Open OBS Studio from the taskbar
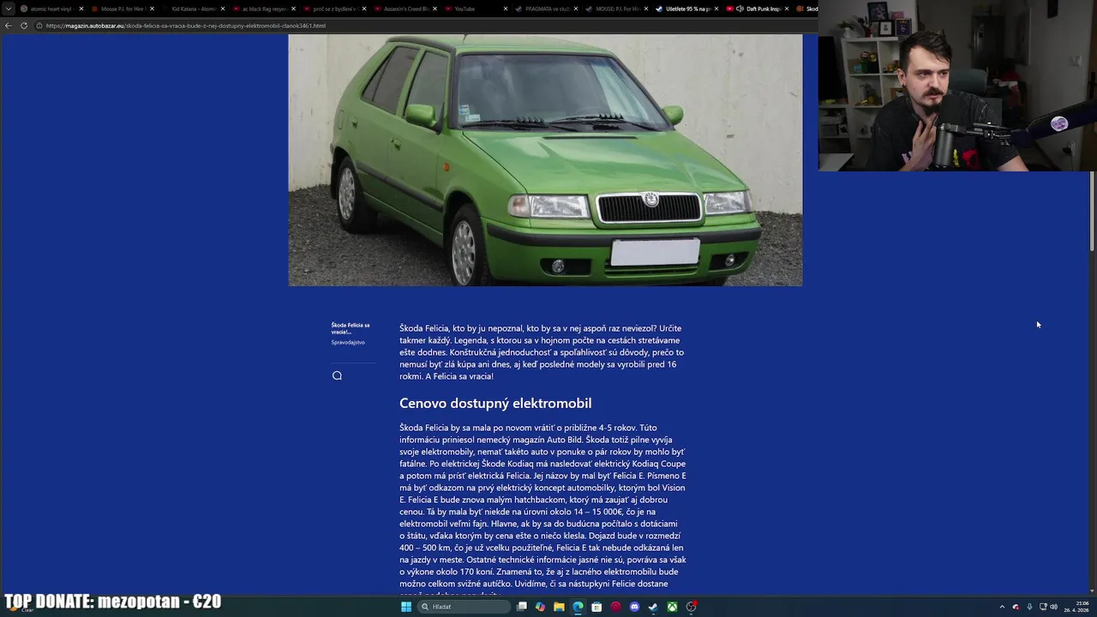This screenshot has width=1097, height=617. [x=692, y=607]
